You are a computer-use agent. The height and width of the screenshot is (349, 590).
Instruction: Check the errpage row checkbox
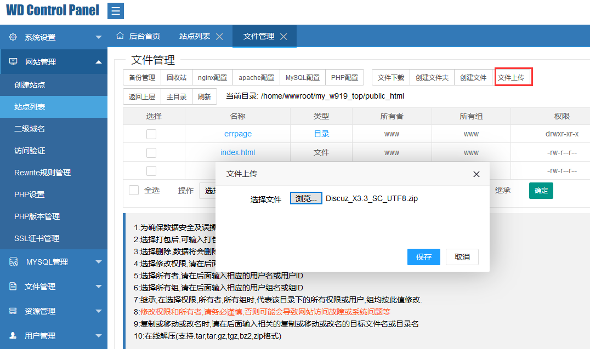pyautogui.click(x=151, y=134)
